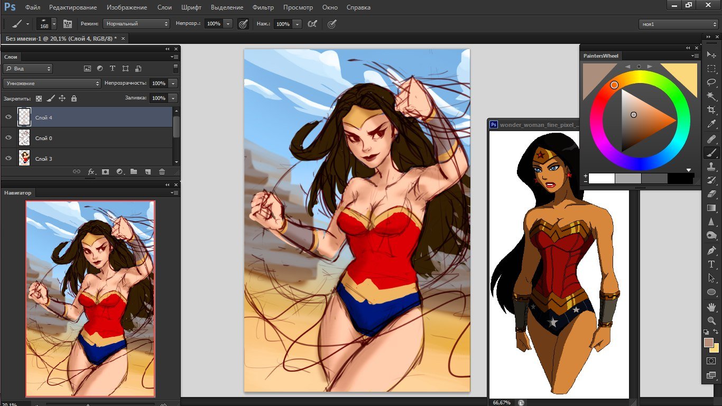This screenshot has width=722, height=406.
Task: Open the Редактирование menu
Action: click(x=73, y=7)
